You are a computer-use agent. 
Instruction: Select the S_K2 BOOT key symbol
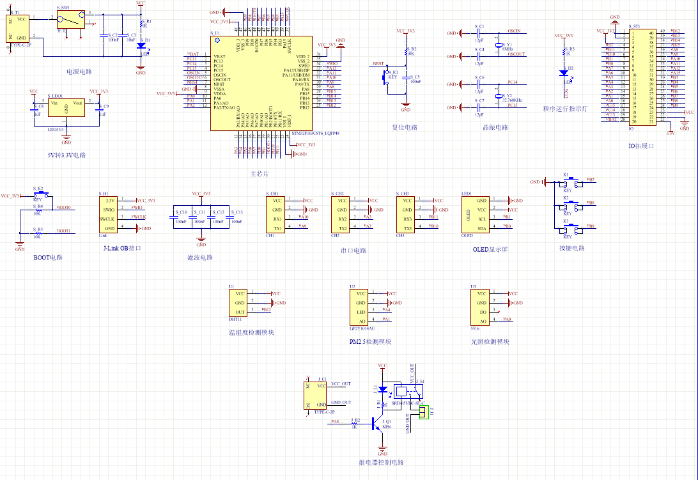pyautogui.click(x=41, y=194)
